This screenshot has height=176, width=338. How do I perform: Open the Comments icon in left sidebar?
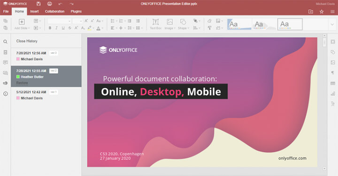5,62
